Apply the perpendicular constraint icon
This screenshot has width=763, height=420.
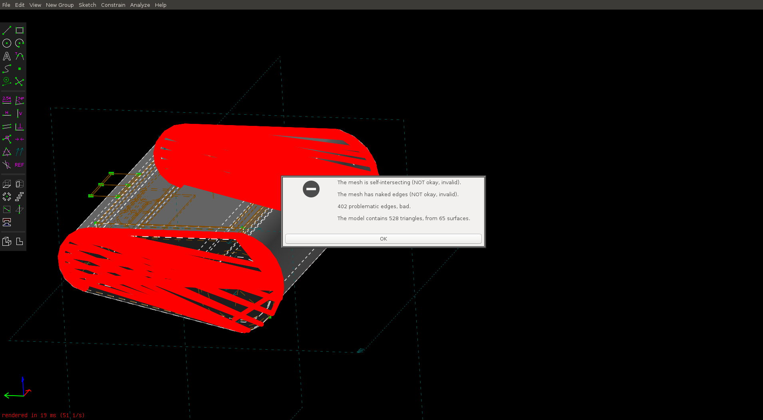coord(20,127)
